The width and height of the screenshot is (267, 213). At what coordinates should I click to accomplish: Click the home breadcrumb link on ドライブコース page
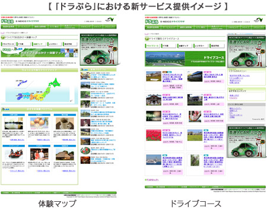pyautogui.click(x=147, y=34)
